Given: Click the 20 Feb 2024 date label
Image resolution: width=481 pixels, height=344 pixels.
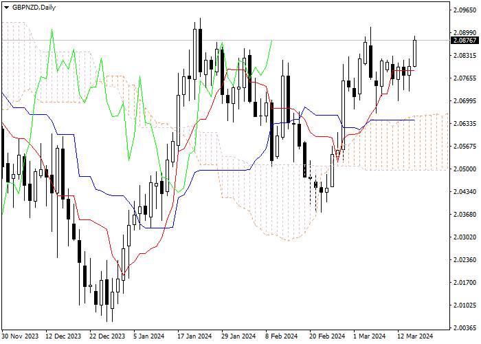Looking at the screenshot, I should [327, 336].
